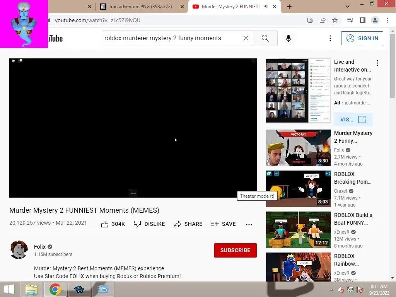
Task: Open the browser share icon
Action: tap(323, 20)
